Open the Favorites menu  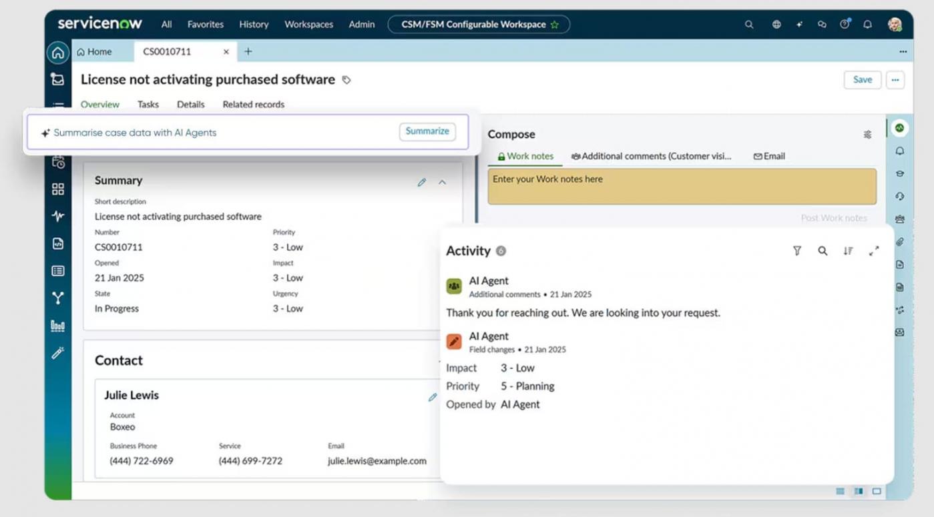pyautogui.click(x=206, y=25)
